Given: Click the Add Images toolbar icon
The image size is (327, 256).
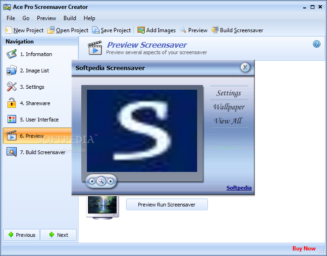Looking at the screenshot, I should pyautogui.click(x=141, y=30).
